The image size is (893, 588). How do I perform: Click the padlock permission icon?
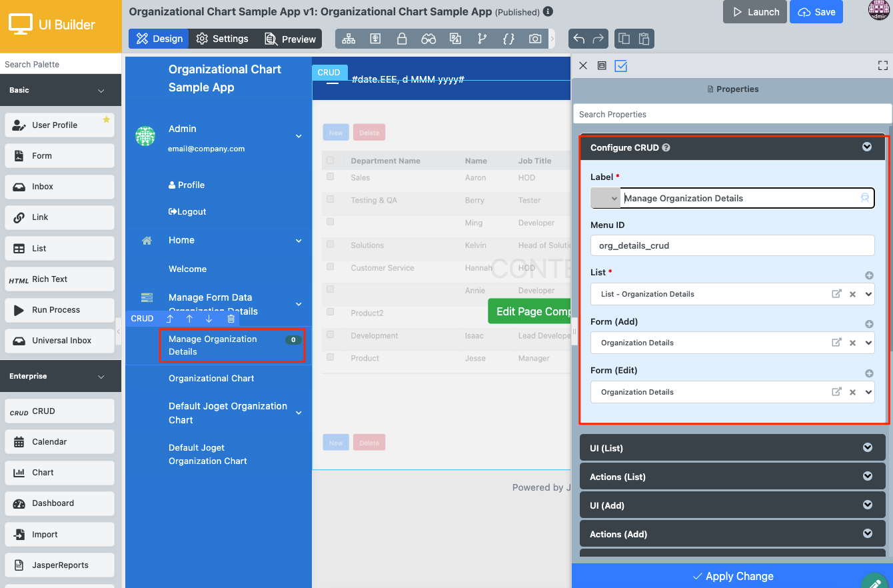pyautogui.click(x=402, y=39)
